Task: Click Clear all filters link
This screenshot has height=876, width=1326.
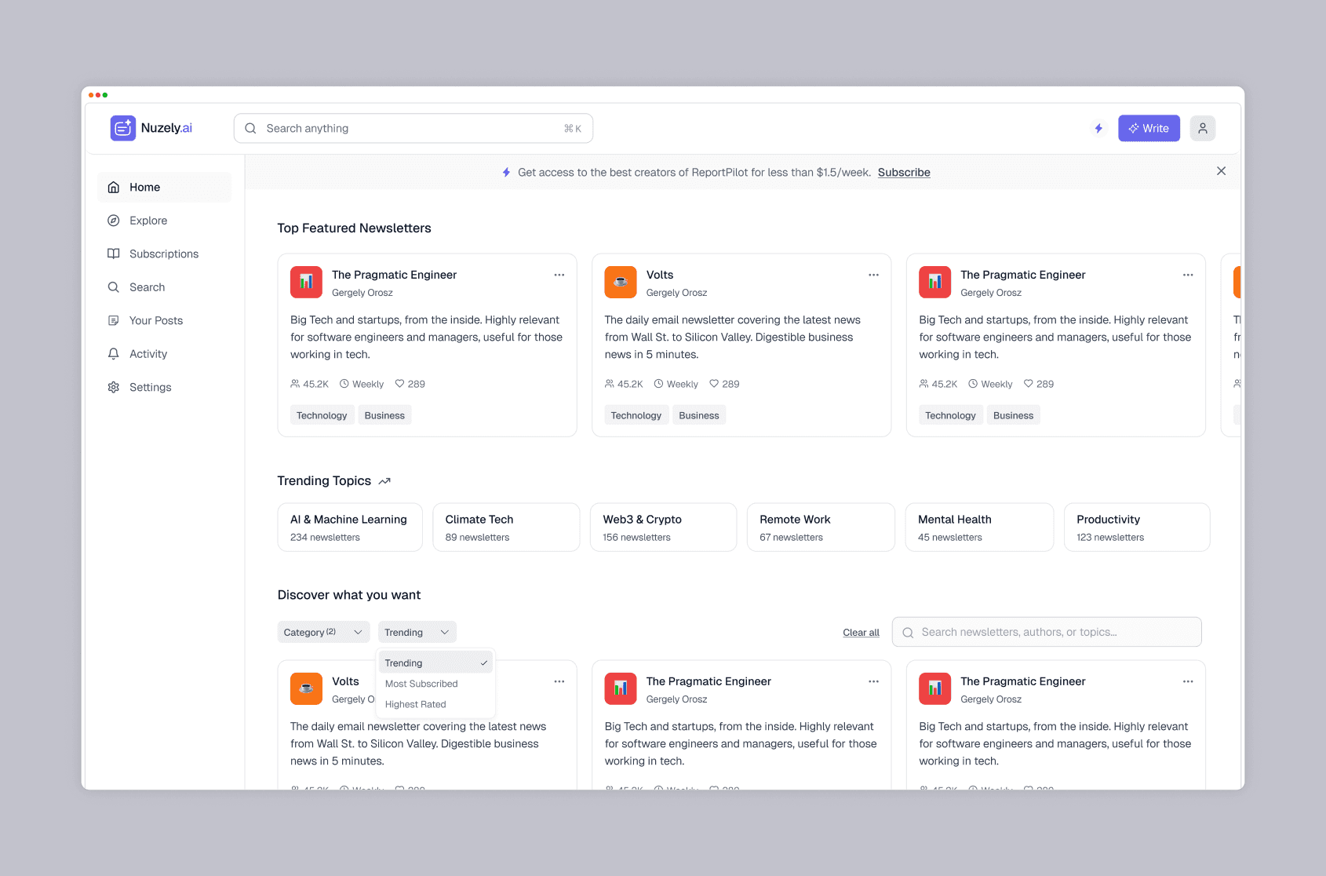Action: [861, 633]
